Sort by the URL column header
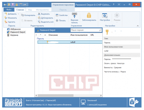Viewport: 144px width, 110px height. (x=92, y=35)
